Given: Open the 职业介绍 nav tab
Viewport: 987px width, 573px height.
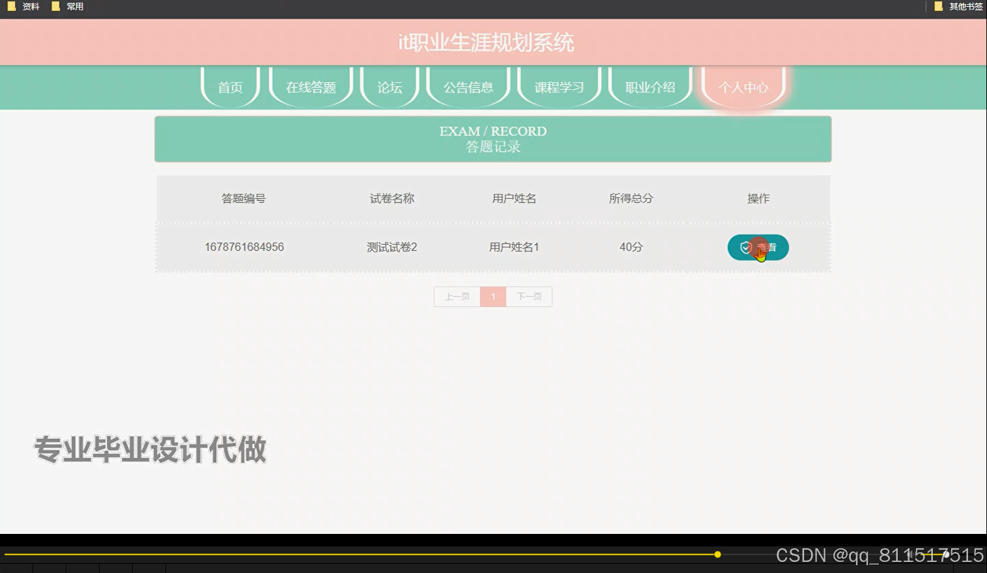Looking at the screenshot, I should 650,87.
